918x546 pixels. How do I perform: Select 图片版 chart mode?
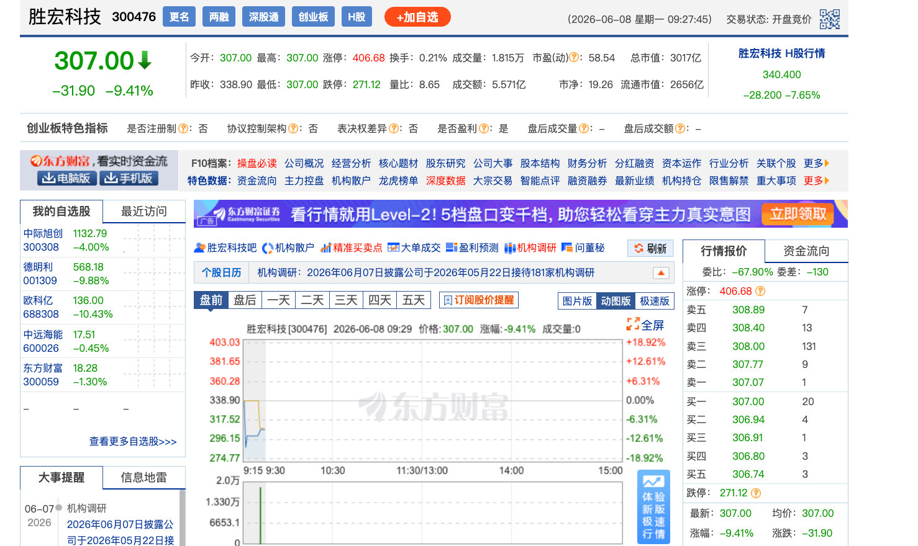pos(577,301)
